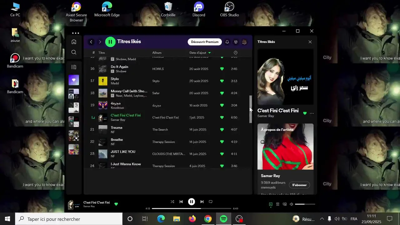Screen dimensions: 400x225
Task: Open more options dots in side panel
Action: pos(312,113)
